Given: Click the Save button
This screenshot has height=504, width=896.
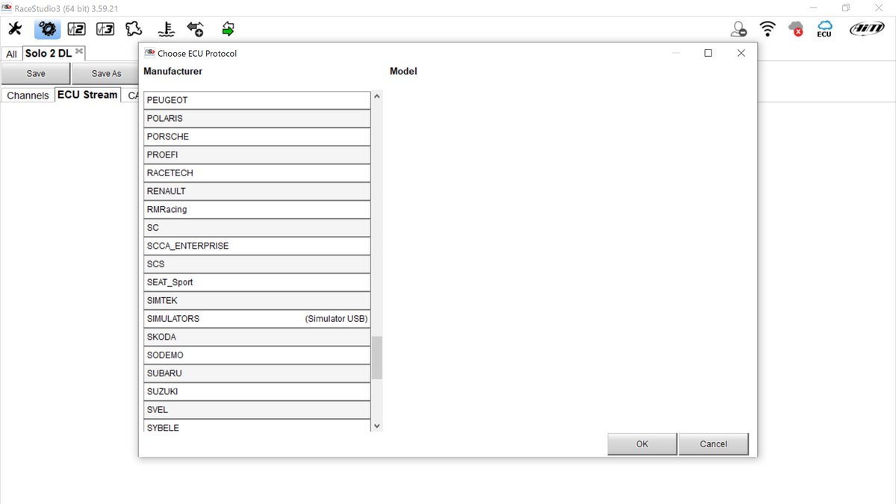Looking at the screenshot, I should [x=36, y=74].
